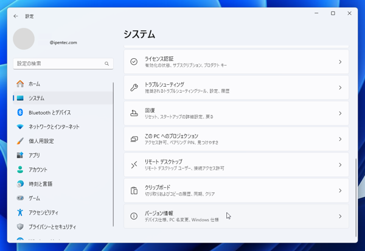Click the 個人用設定 paintbrush icon

[20, 141]
